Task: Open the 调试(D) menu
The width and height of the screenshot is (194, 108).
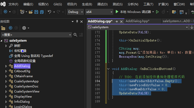Action: [102, 4]
